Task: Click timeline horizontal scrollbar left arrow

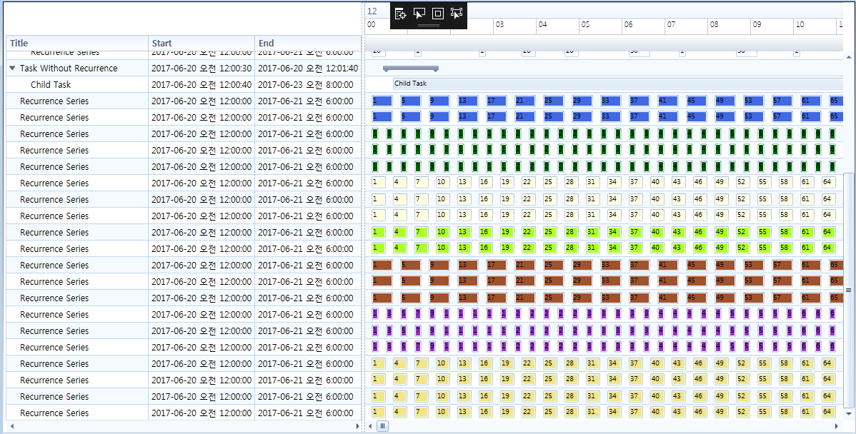Action: 369,426
